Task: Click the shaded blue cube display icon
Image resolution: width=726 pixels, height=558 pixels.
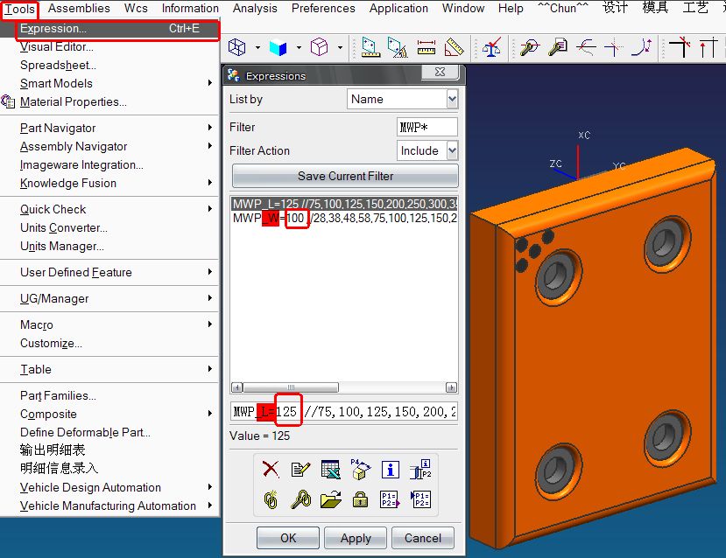Action: [278, 47]
